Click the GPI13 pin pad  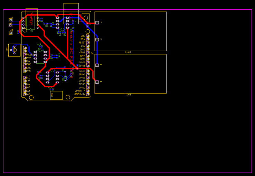[88, 49]
